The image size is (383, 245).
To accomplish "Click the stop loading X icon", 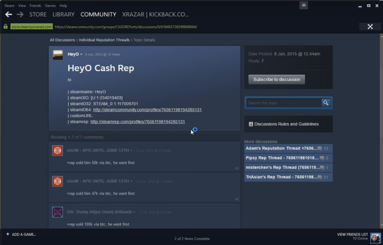I will pos(370,27).
